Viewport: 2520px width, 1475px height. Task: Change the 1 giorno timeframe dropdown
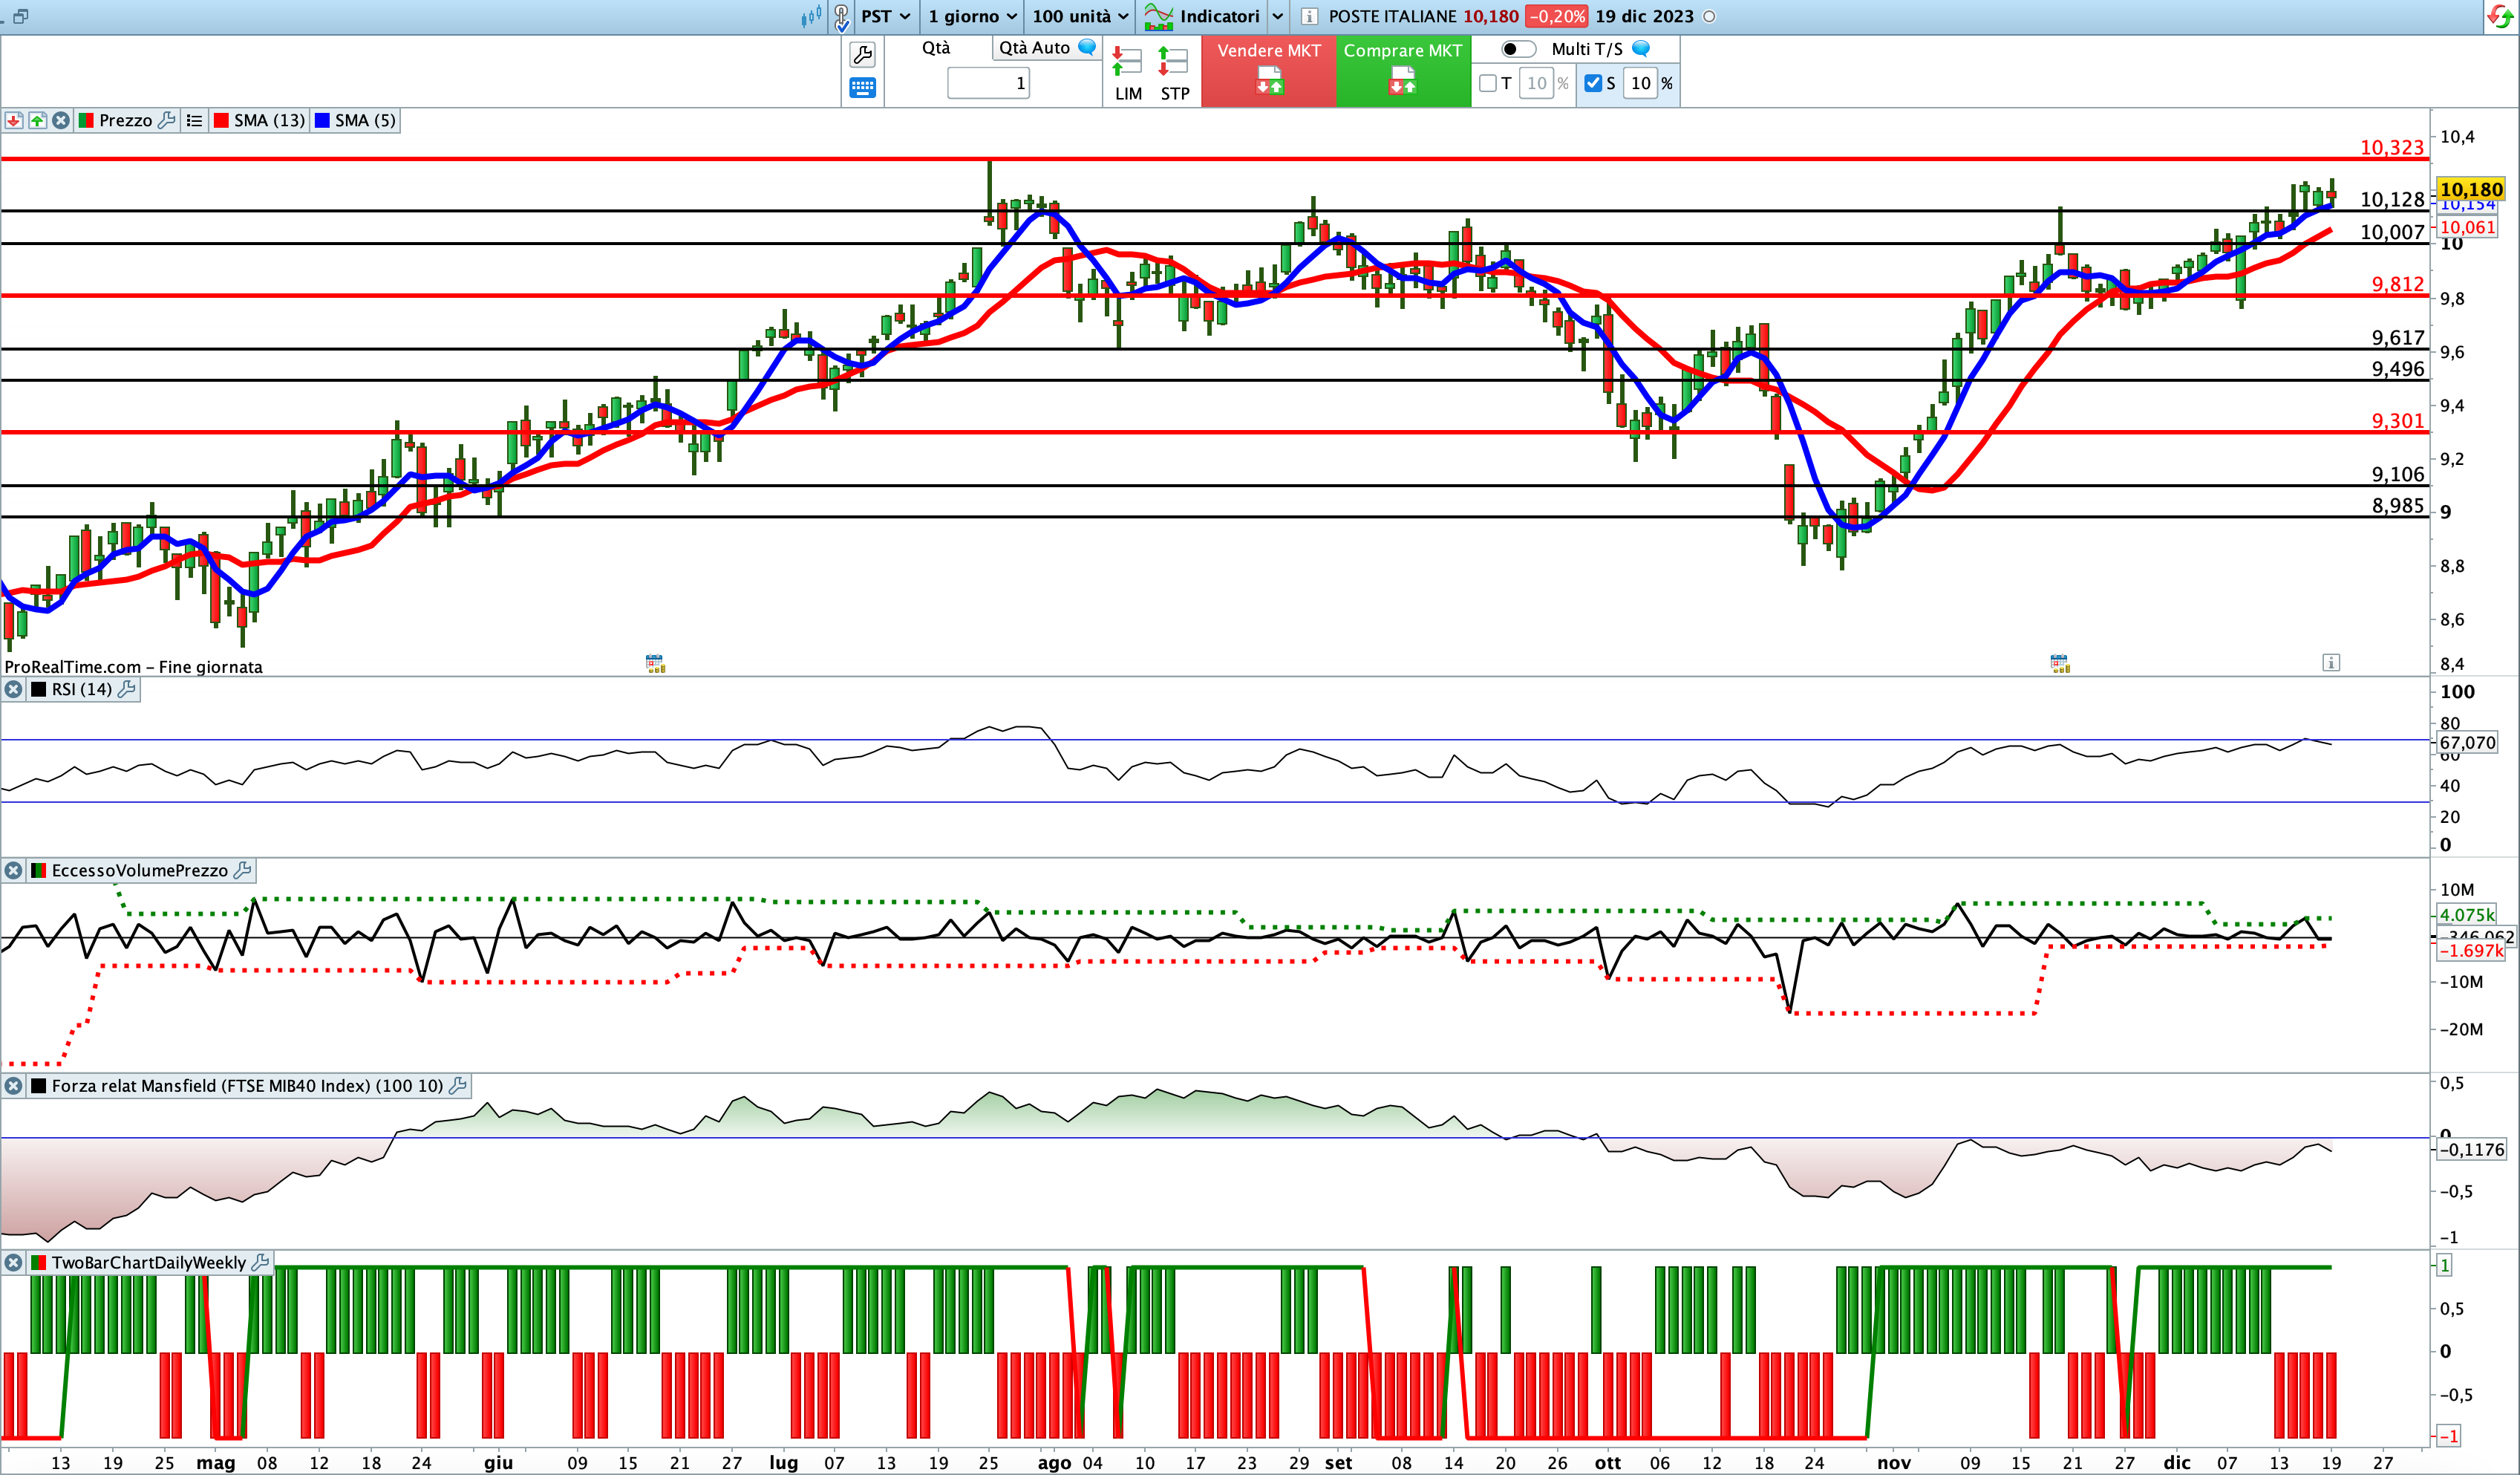pyautogui.click(x=972, y=16)
